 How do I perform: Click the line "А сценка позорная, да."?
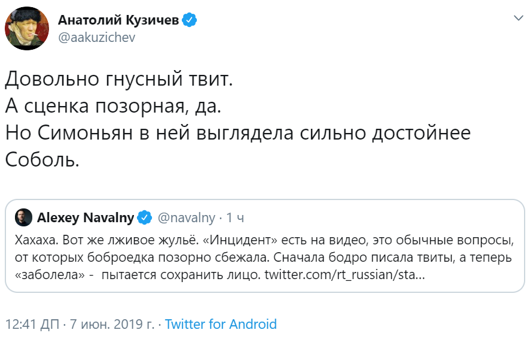pos(114,106)
